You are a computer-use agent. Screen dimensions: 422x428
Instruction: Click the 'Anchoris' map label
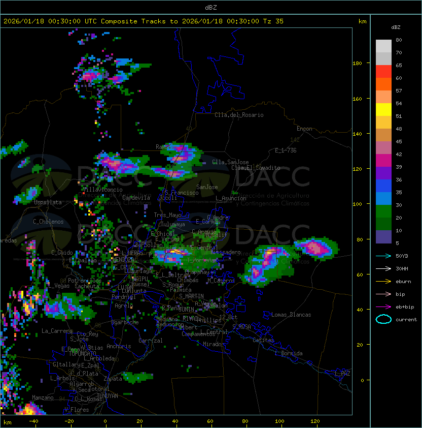point(119,346)
